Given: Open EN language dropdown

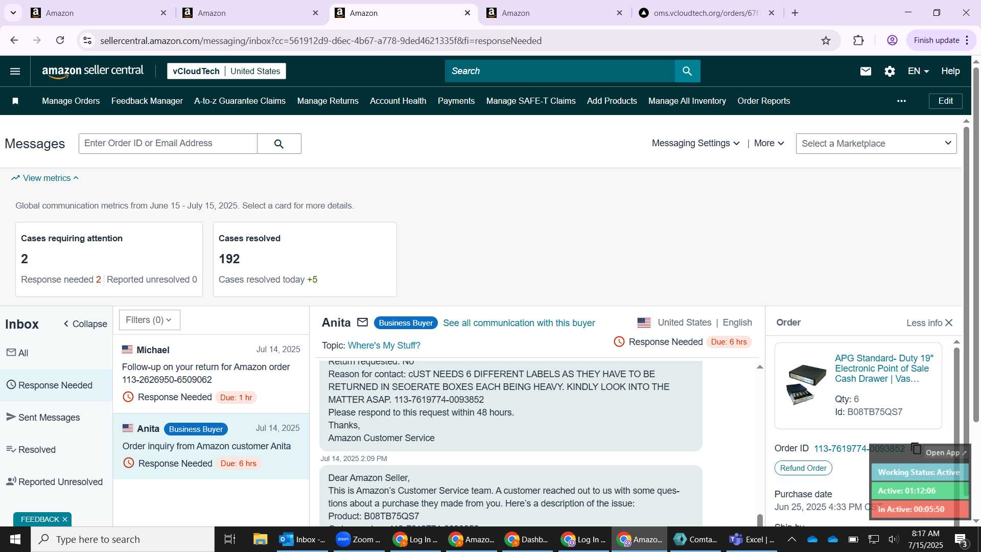Looking at the screenshot, I should pyautogui.click(x=918, y=71).
